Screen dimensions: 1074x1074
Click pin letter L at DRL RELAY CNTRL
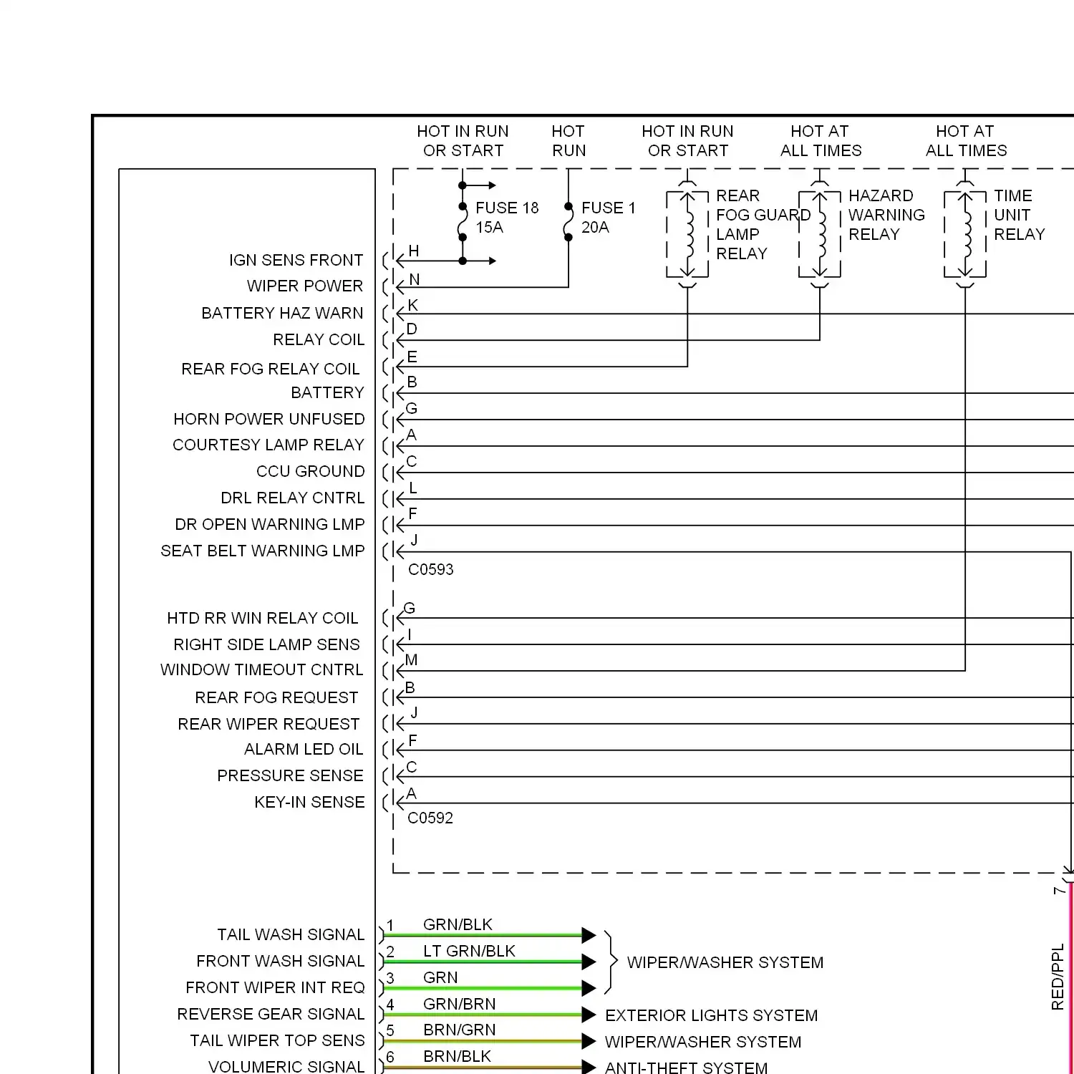412,488
